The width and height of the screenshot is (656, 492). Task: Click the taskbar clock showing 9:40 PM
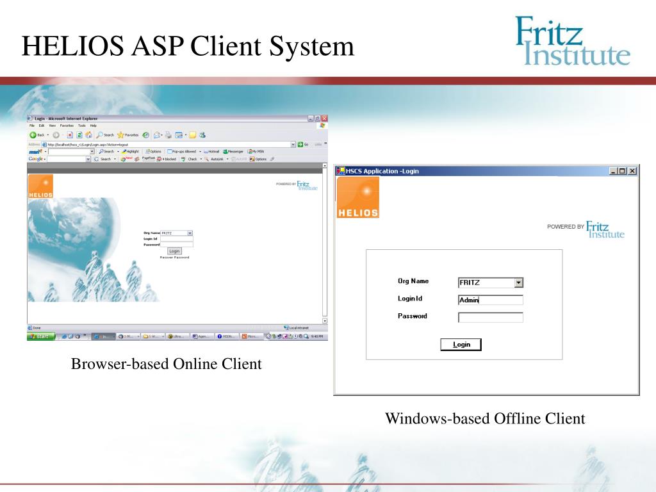point(317,336)
